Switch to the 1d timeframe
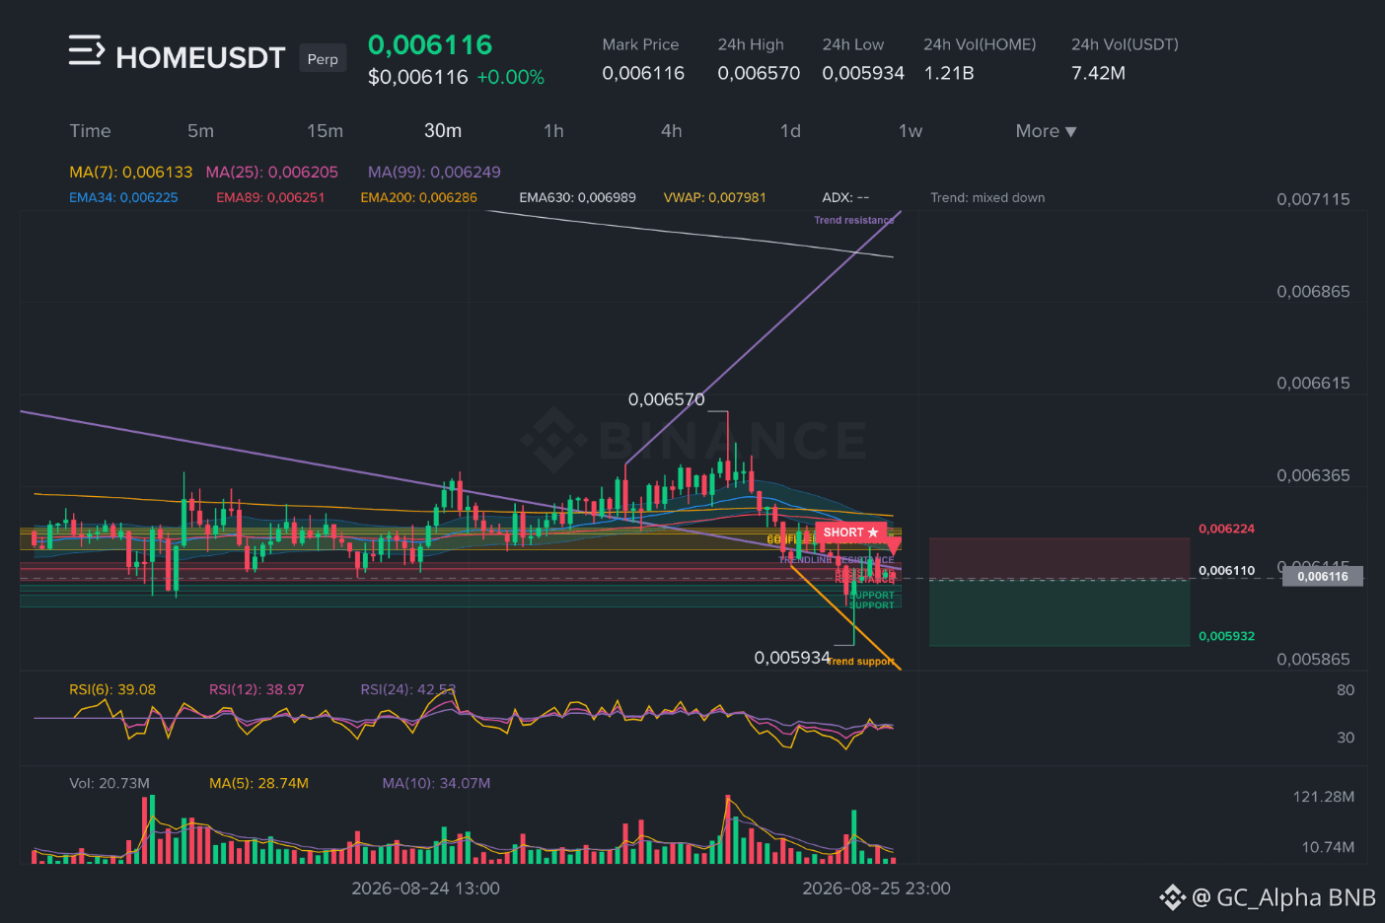This screenshot has height=923, width=1385. tap(790, 131)
